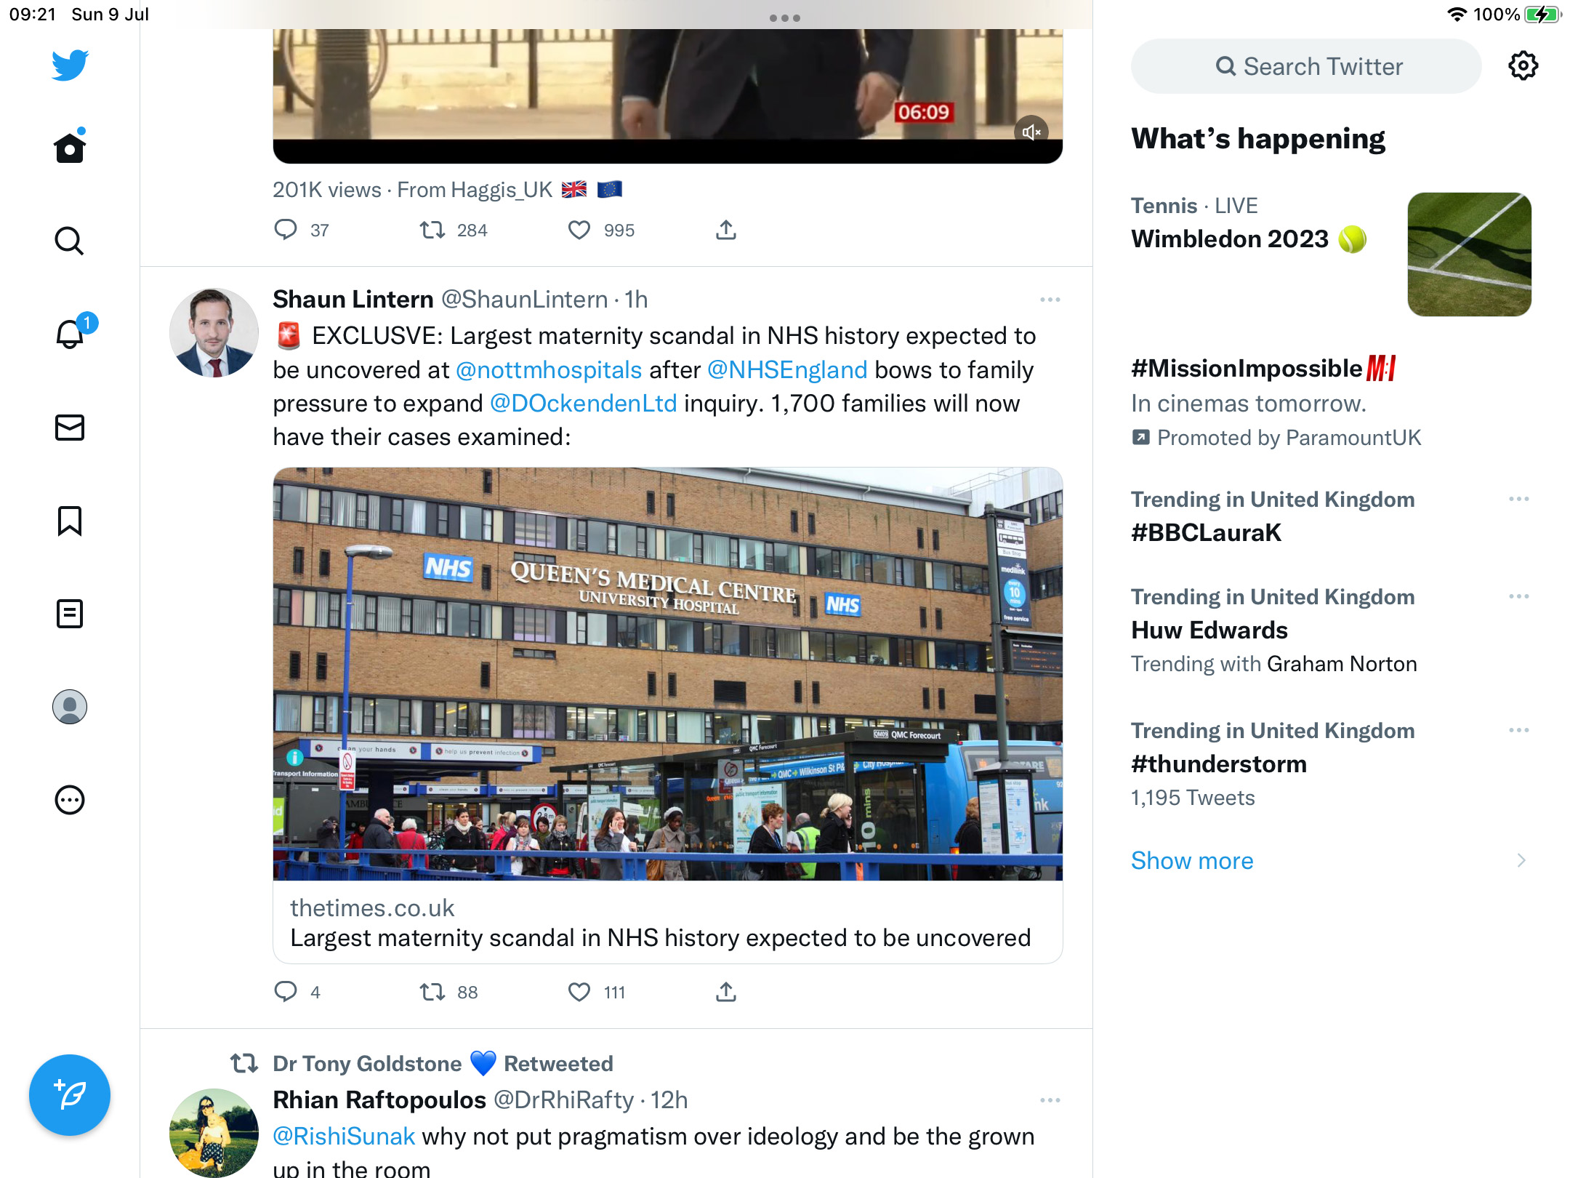Retweet Shaun Lintern's NHS tweet
This screenshot has width=1570, height=1178.
click(x=432, y=992)
